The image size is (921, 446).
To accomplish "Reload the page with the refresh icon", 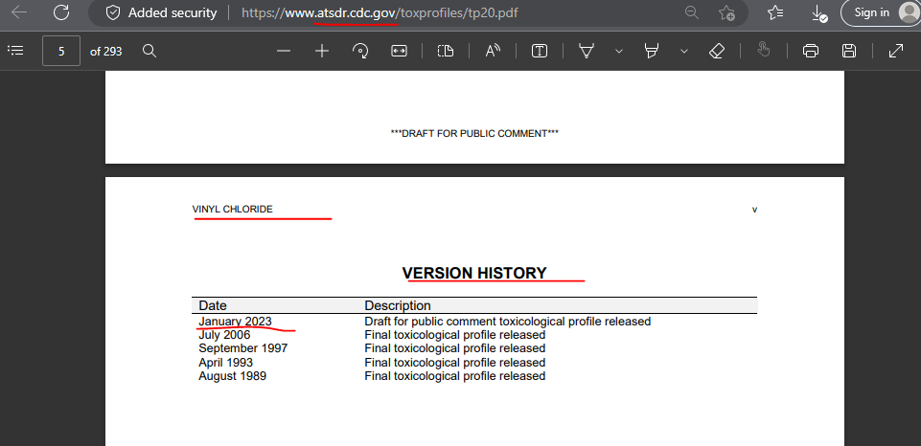I will click(61, 12).
